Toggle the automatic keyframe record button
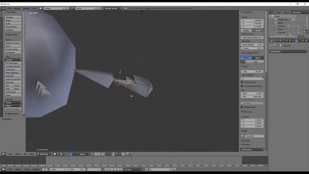The height and width of the screenshot is (174, 309). [x=146, y=169]
